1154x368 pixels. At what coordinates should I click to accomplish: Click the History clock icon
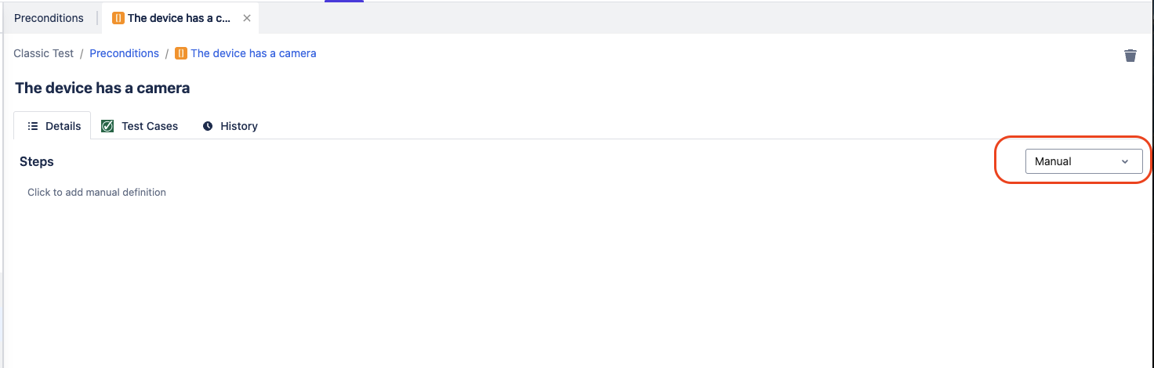(208, 126)
